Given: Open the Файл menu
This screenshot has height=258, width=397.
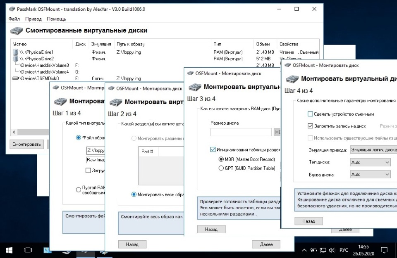Looking at the screenshot, I should point(14,19).
